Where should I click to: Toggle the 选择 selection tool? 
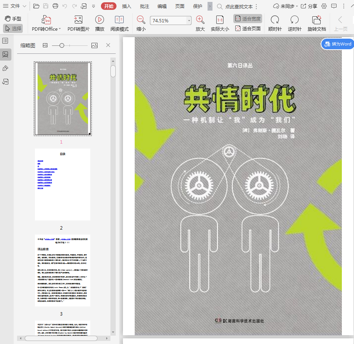coord(13,28)
